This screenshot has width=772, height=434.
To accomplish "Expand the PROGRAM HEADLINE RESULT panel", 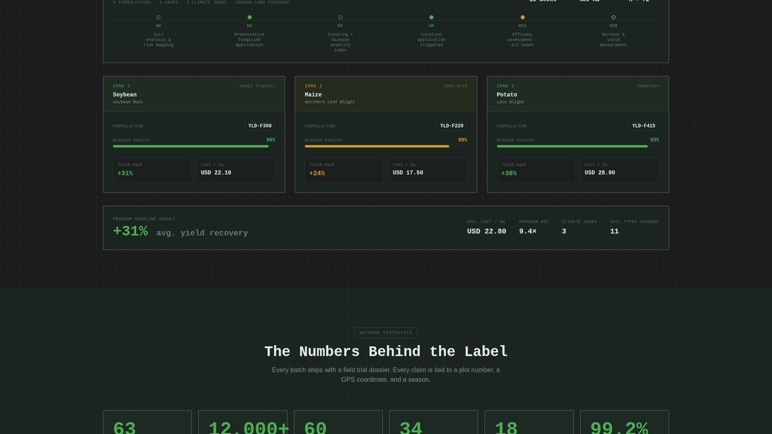I will [x=386, y=227].
